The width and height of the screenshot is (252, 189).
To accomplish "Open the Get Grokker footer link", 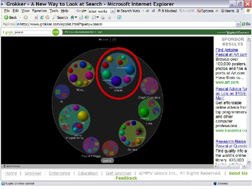I will click(x=119, y=173).
